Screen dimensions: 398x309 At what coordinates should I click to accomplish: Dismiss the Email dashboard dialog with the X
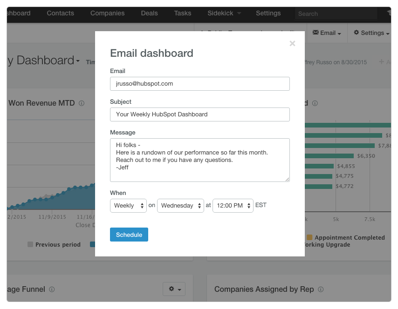pos(292,43)
